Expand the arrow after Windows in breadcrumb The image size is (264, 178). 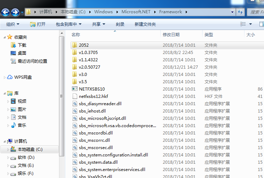point(117,12)
